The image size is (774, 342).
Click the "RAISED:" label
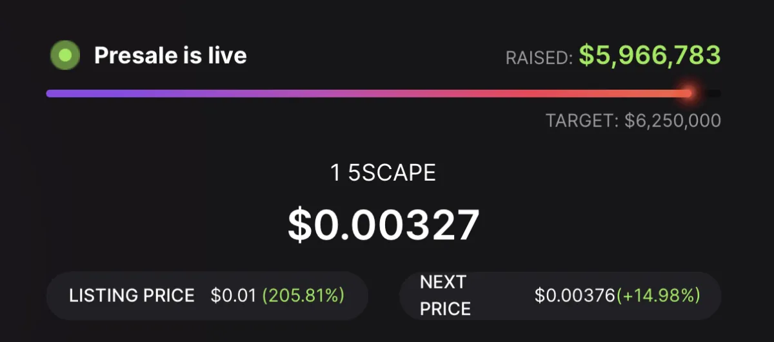click(x=539, y=58)
